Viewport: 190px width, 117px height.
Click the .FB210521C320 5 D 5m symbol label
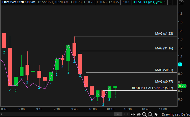pyautogui.click(x=18, y=2)
